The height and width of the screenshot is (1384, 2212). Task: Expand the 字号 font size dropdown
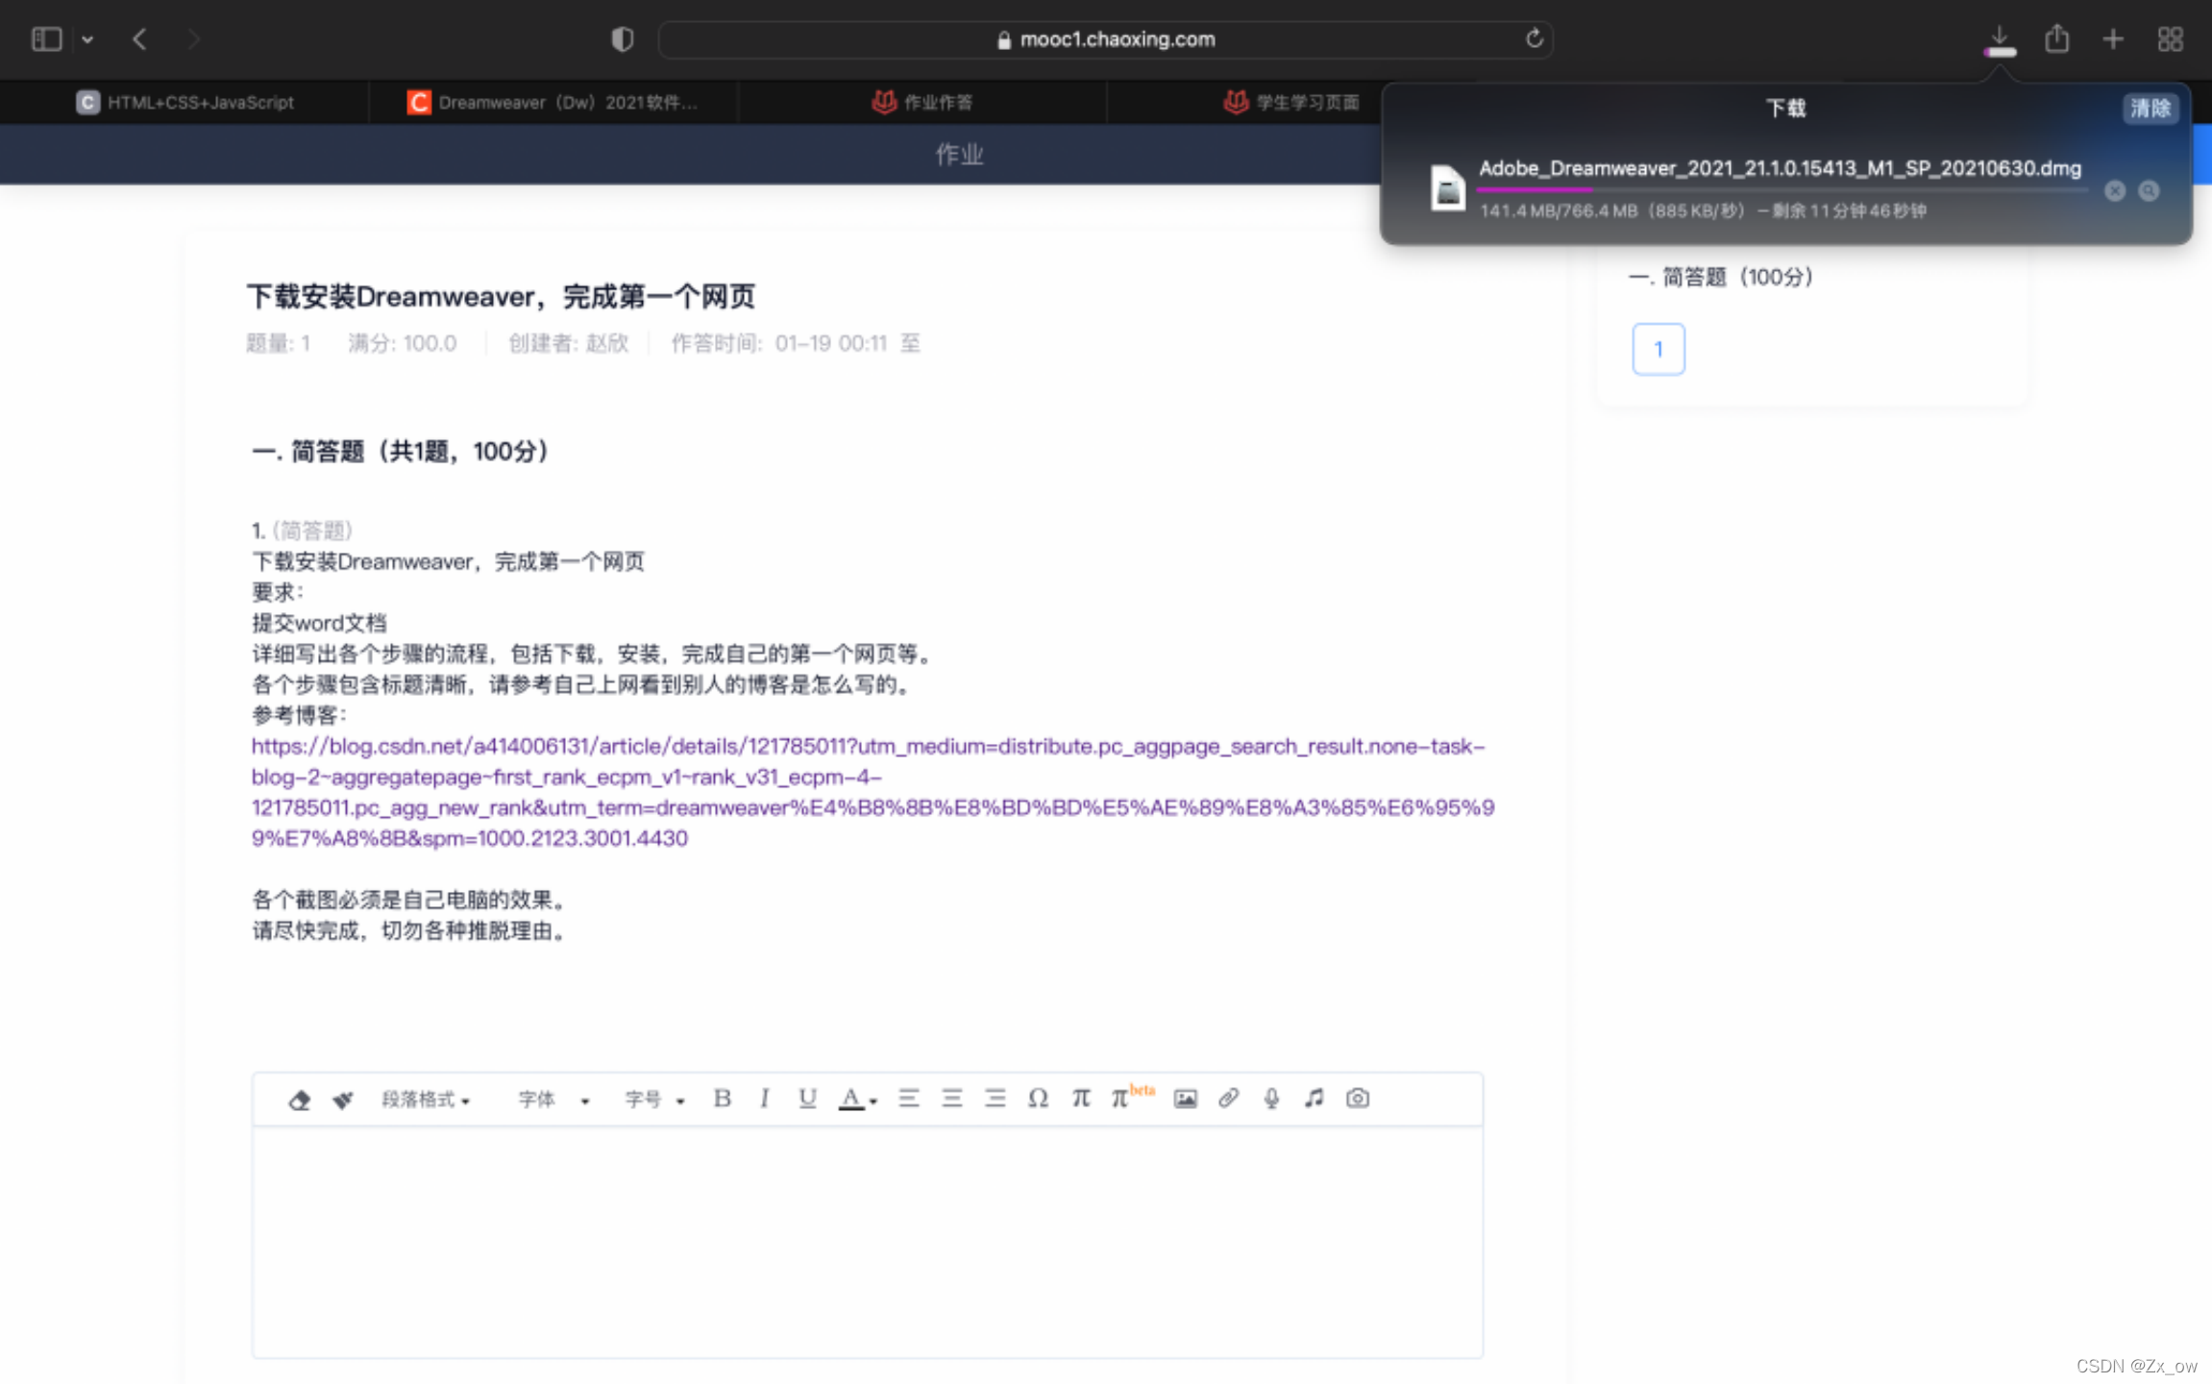654,1099
